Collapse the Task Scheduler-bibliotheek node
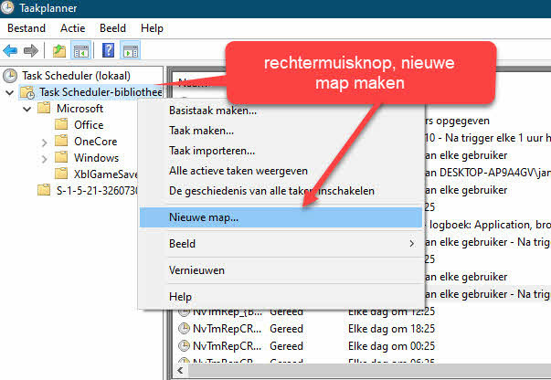The image size is (551, 380). [10, 93]
